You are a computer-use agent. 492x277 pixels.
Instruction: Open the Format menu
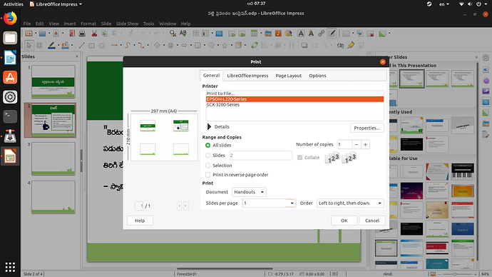point(88,24)
